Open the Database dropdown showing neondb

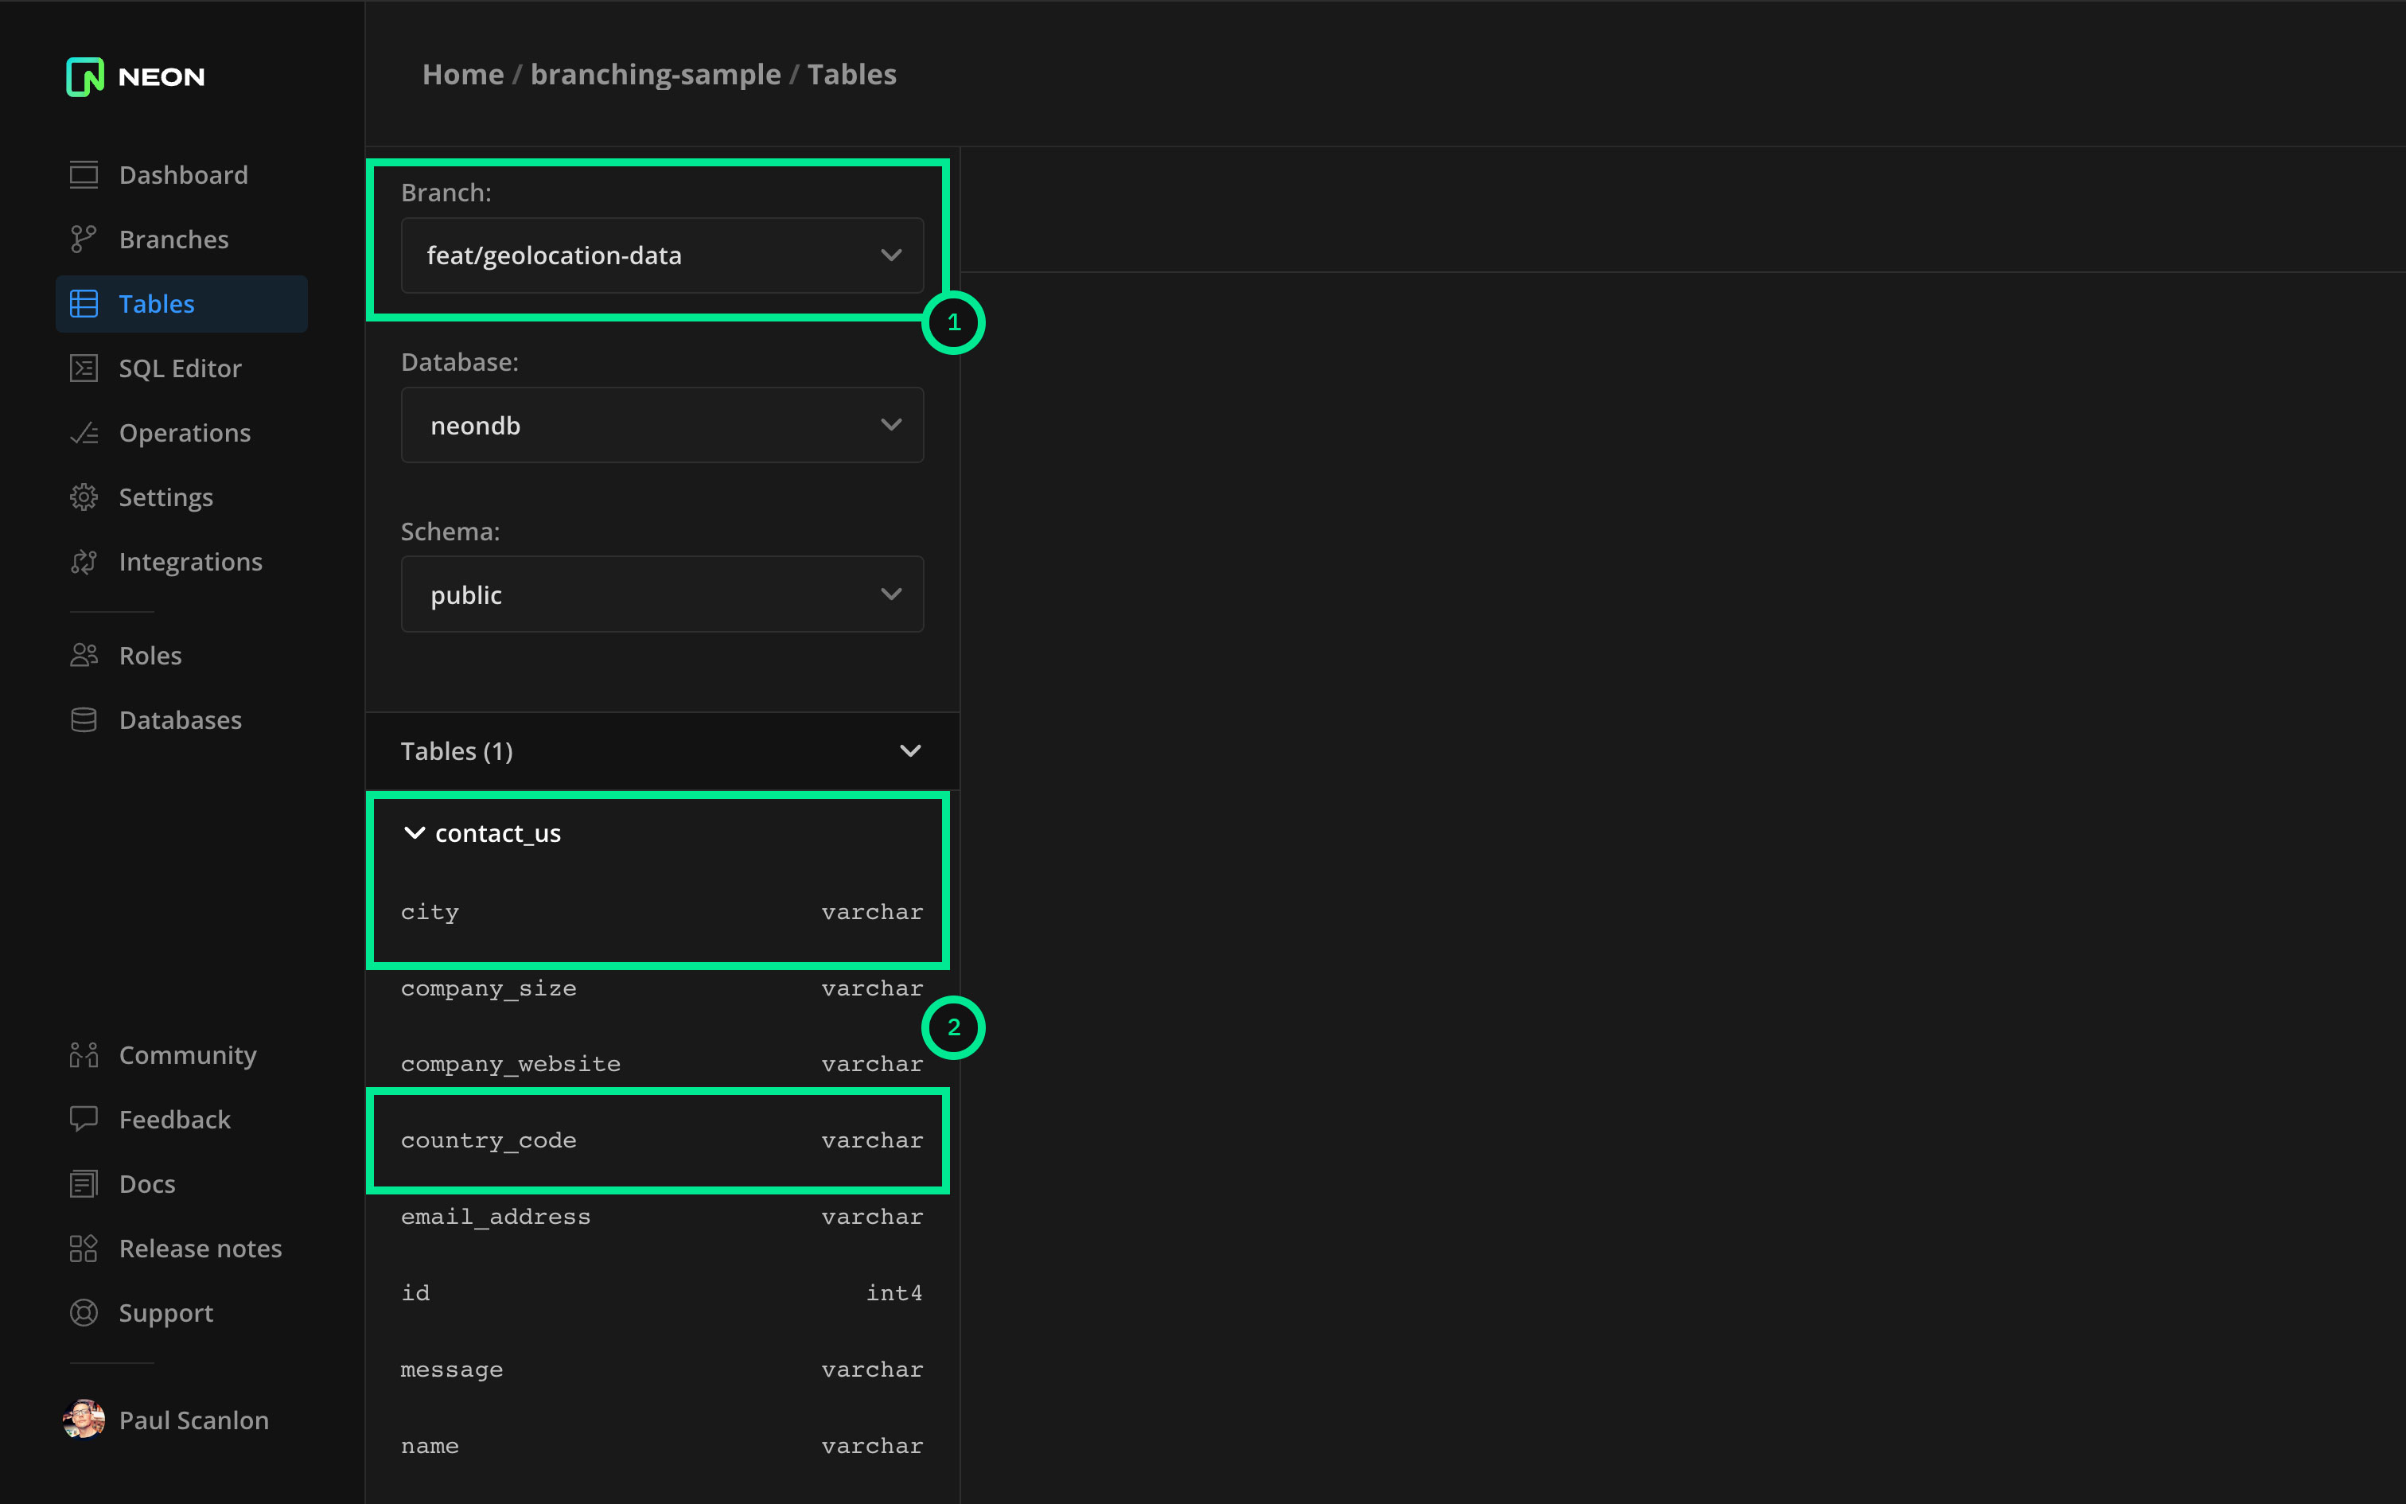(x=661, y=426)
